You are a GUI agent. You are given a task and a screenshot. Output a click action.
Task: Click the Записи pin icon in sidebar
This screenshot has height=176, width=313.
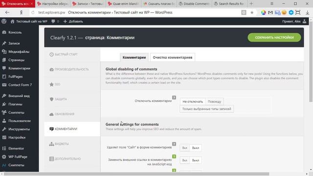[4, 44]
